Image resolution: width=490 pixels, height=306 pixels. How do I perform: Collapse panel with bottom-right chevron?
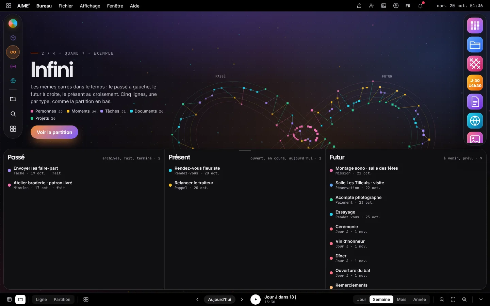click(x=481, y=300)
